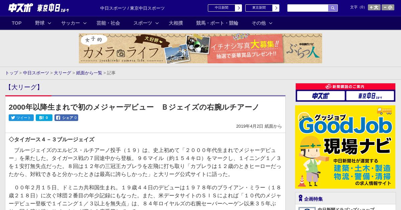The image size is (401, 210).
Task: Click the article date 2019年4月2日 紙面から
Action: [x=259, y=126]
